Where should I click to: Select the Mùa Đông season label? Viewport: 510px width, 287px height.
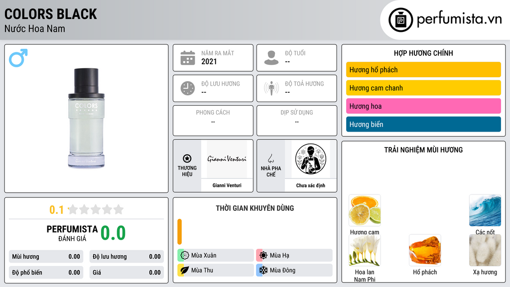pyautogui.click(x=282, y=270)
